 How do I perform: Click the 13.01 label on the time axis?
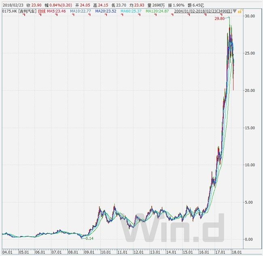(x=155, y=252)
